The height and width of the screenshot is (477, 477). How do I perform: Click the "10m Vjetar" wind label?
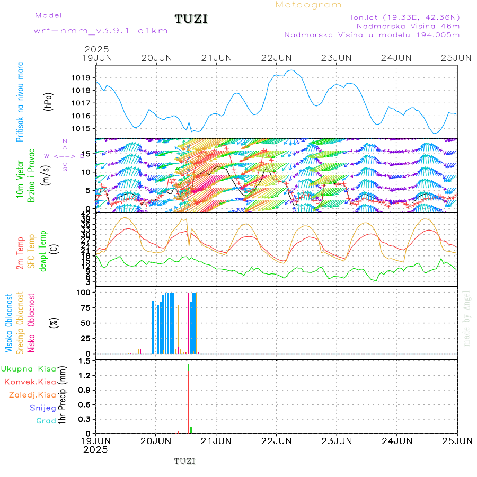tap(20, 179)
